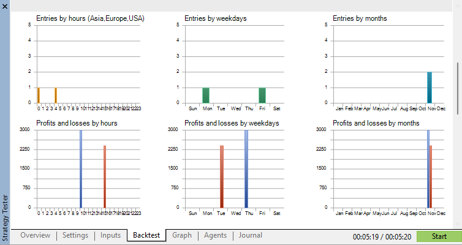Image resolution: width=462 pixels, height=245 pixels.
Task: Click the hour 4 entries bar
Action: [x=56, y=96]
